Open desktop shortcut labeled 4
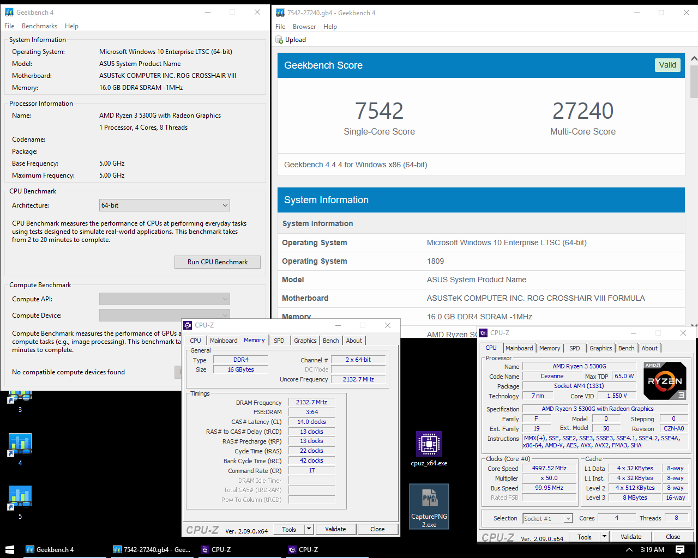The height and width of the screenshot is (558, 698). [x=20, y=450]
